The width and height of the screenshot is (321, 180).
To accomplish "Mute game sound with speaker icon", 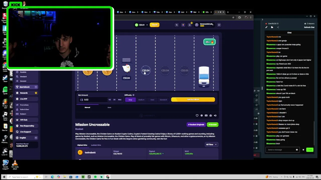I will point(215,115).
